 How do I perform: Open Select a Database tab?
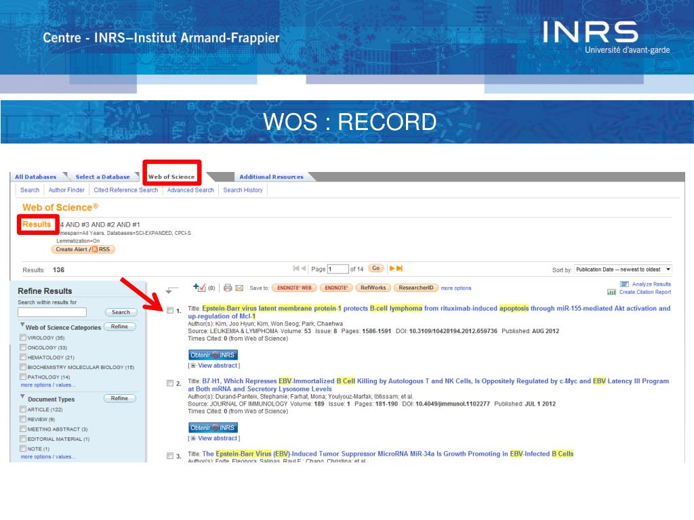click(x=103, y=177)
